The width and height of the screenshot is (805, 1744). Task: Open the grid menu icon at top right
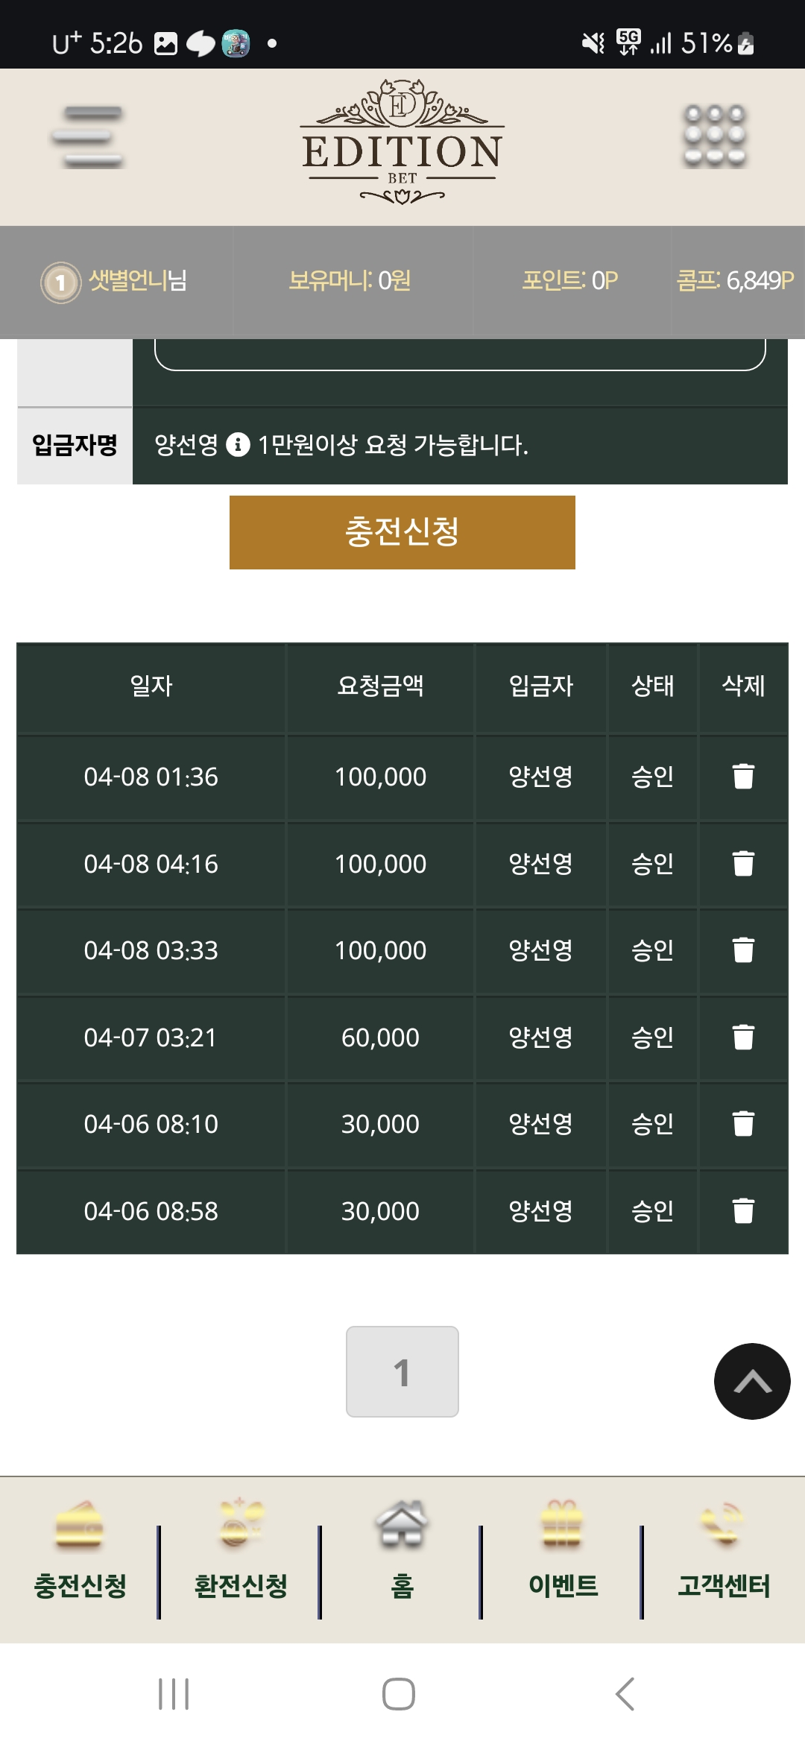[715, 136]
